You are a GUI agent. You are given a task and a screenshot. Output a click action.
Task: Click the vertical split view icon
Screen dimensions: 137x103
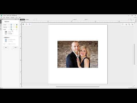[x=36, y=19]
